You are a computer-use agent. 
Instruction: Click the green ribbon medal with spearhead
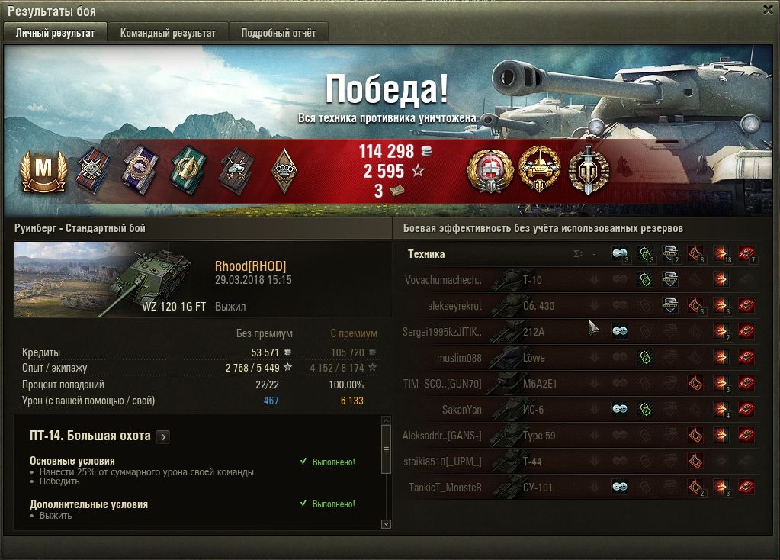coord(188,170)
